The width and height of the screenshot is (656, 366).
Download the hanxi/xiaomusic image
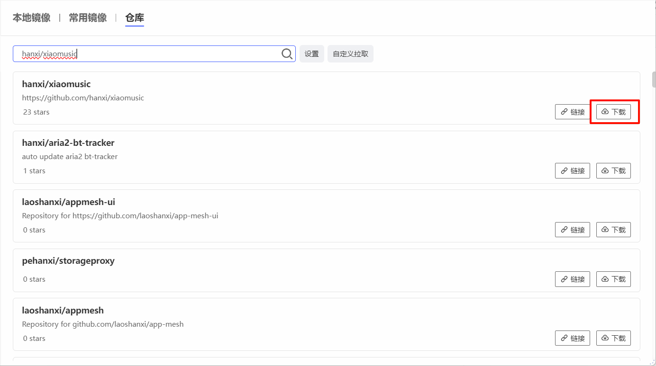(x=613, y=112)
